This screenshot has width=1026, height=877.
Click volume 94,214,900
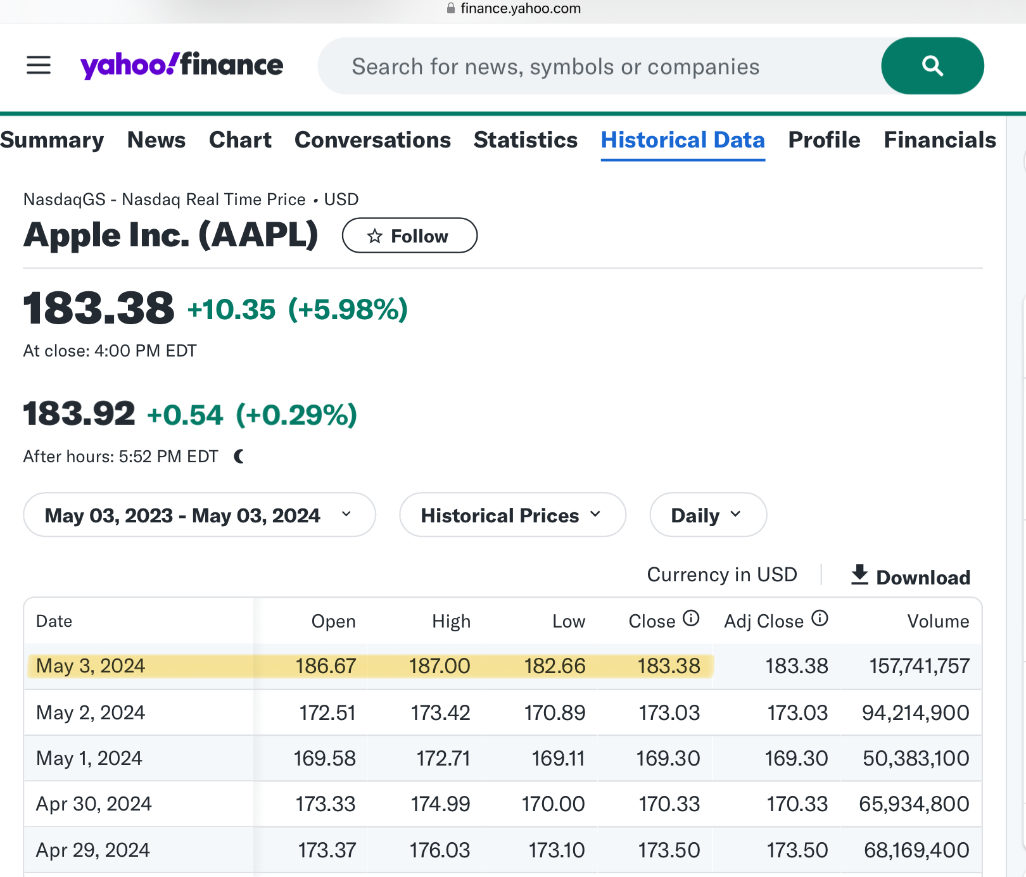[x=915, y=712]
